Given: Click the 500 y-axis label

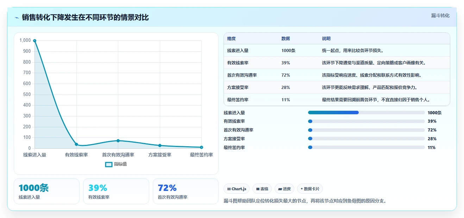Looking at the screenshot, I should click(x=27, y=95).
